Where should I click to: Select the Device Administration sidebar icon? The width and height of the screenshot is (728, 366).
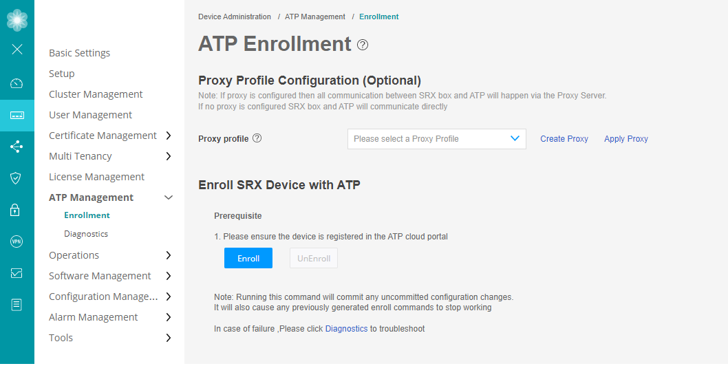[17, 115]
